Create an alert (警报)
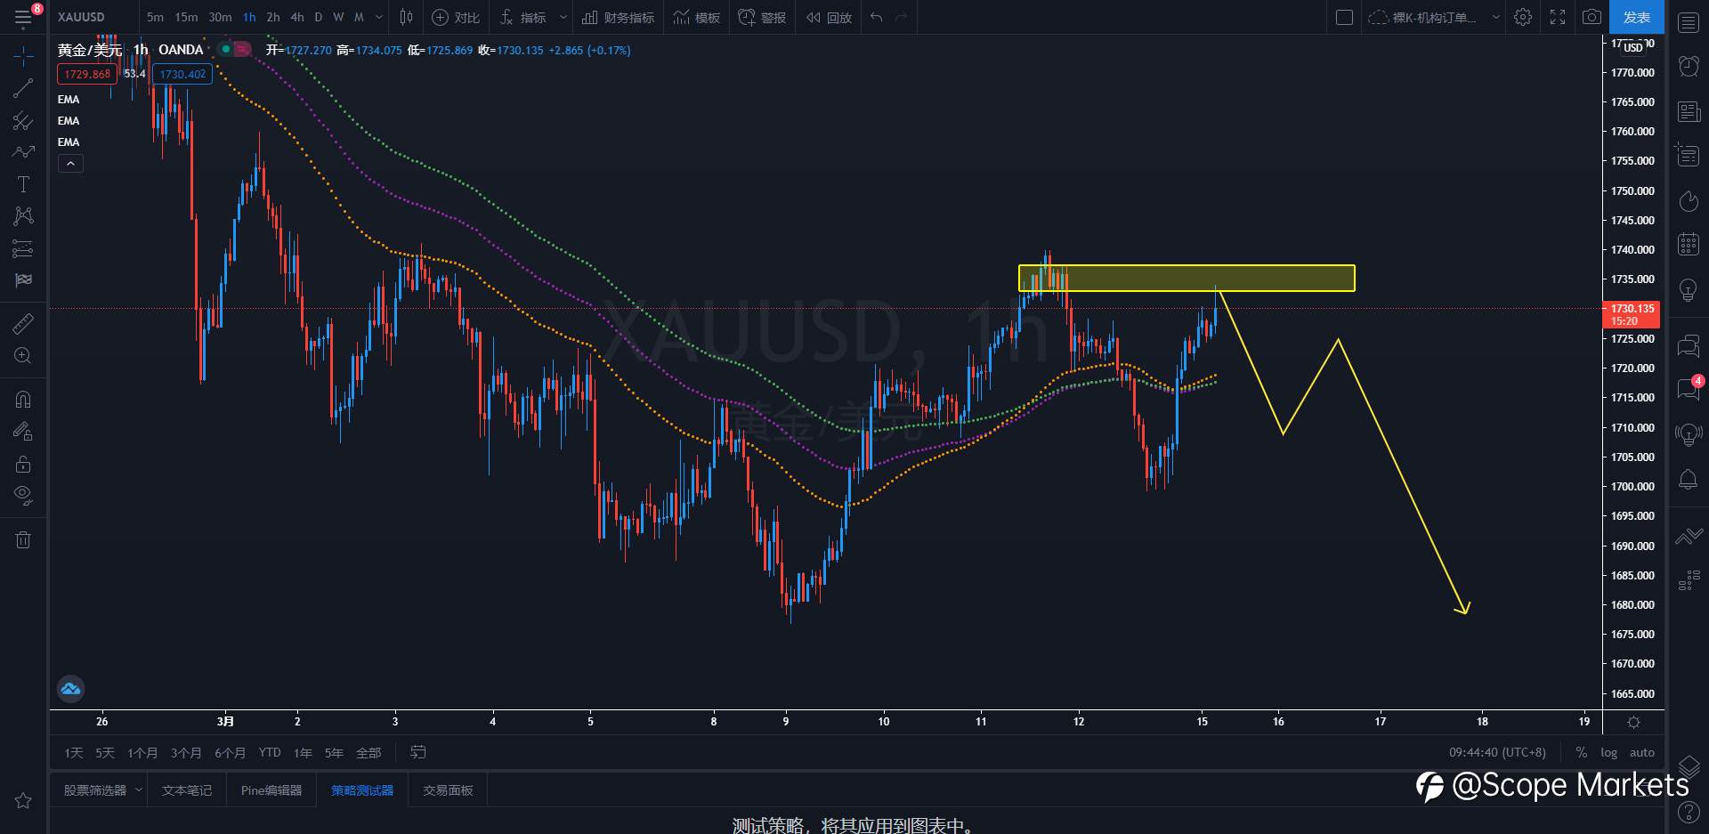 point(762,17)
